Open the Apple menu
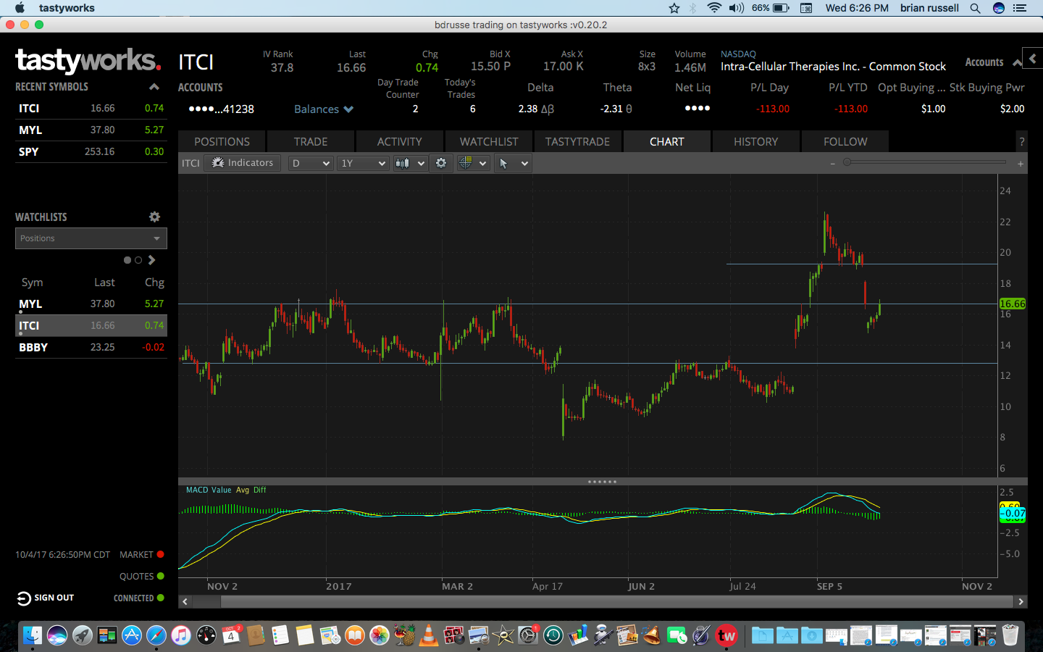This screenshot has height=652, width=1043. [20, 8]
